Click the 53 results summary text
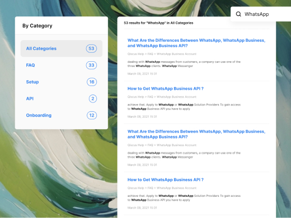The width and height of the screenshot is (291, 218). (x=159, y=23)
